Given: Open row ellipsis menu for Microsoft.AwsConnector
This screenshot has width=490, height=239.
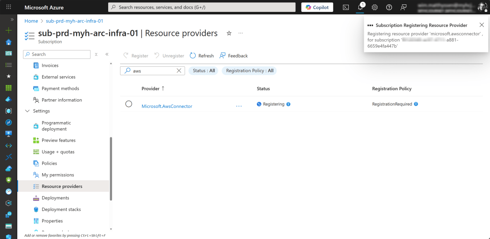Looking at the screenshot, I should pyautogui.click(x=239, y=106).
